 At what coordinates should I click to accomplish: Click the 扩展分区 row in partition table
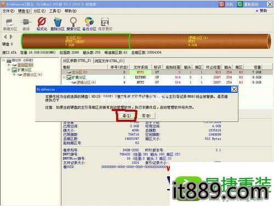click(x=167, y=77)
